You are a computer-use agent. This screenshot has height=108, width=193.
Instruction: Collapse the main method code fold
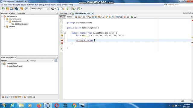click(65, 33)
